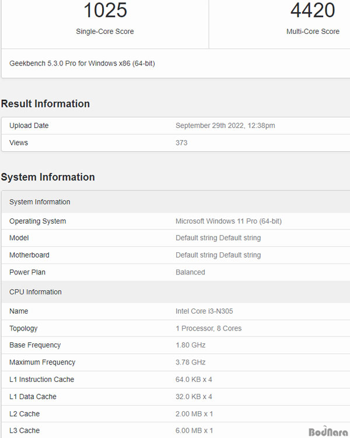Click the Views count 373
This screenshot has width=350, height=438.
[181, 142]
